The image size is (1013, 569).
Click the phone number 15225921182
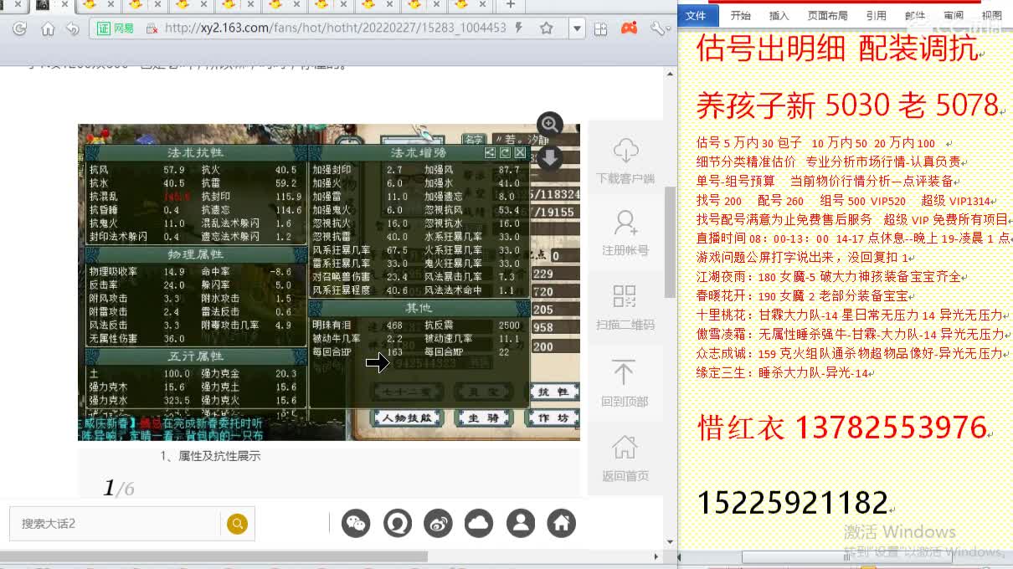tap(792, 502)
